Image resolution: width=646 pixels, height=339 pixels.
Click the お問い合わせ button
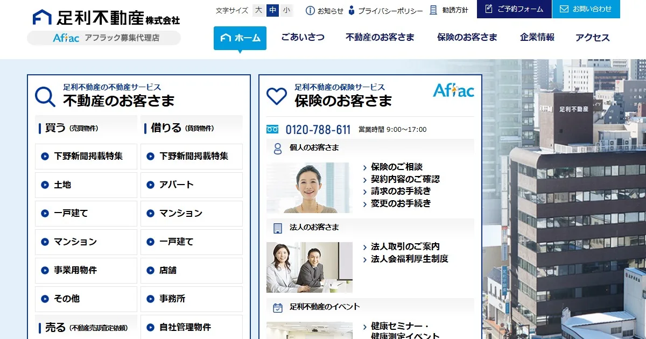coord(586,9)
